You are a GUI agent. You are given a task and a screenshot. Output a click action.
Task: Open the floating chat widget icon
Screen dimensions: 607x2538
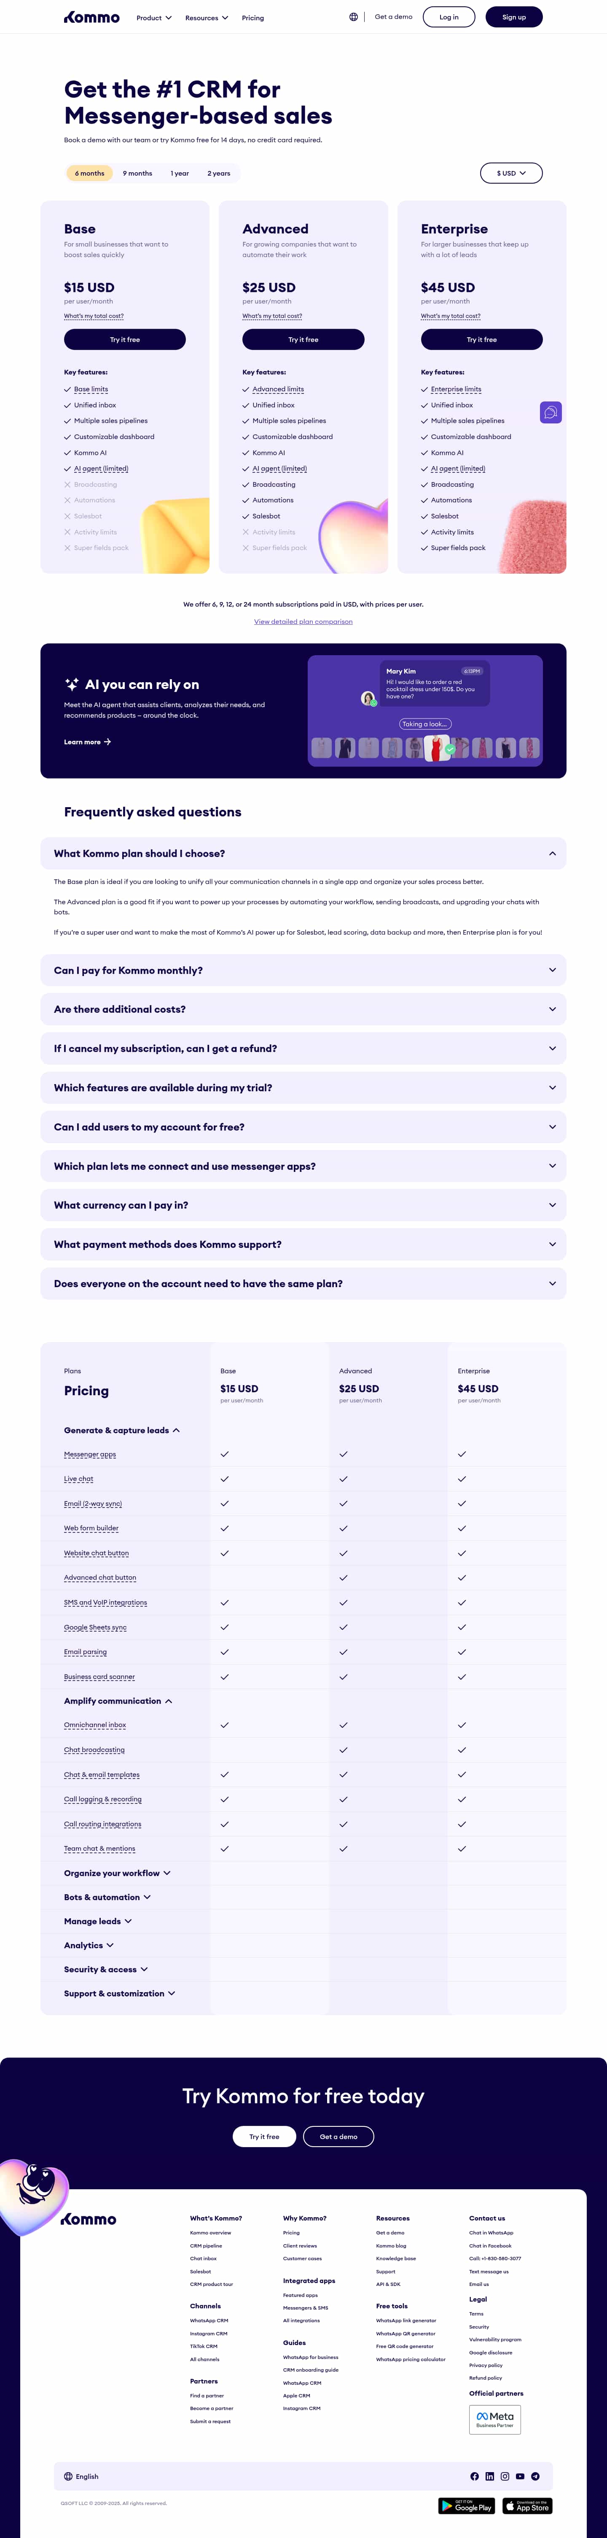click(551, 412)
